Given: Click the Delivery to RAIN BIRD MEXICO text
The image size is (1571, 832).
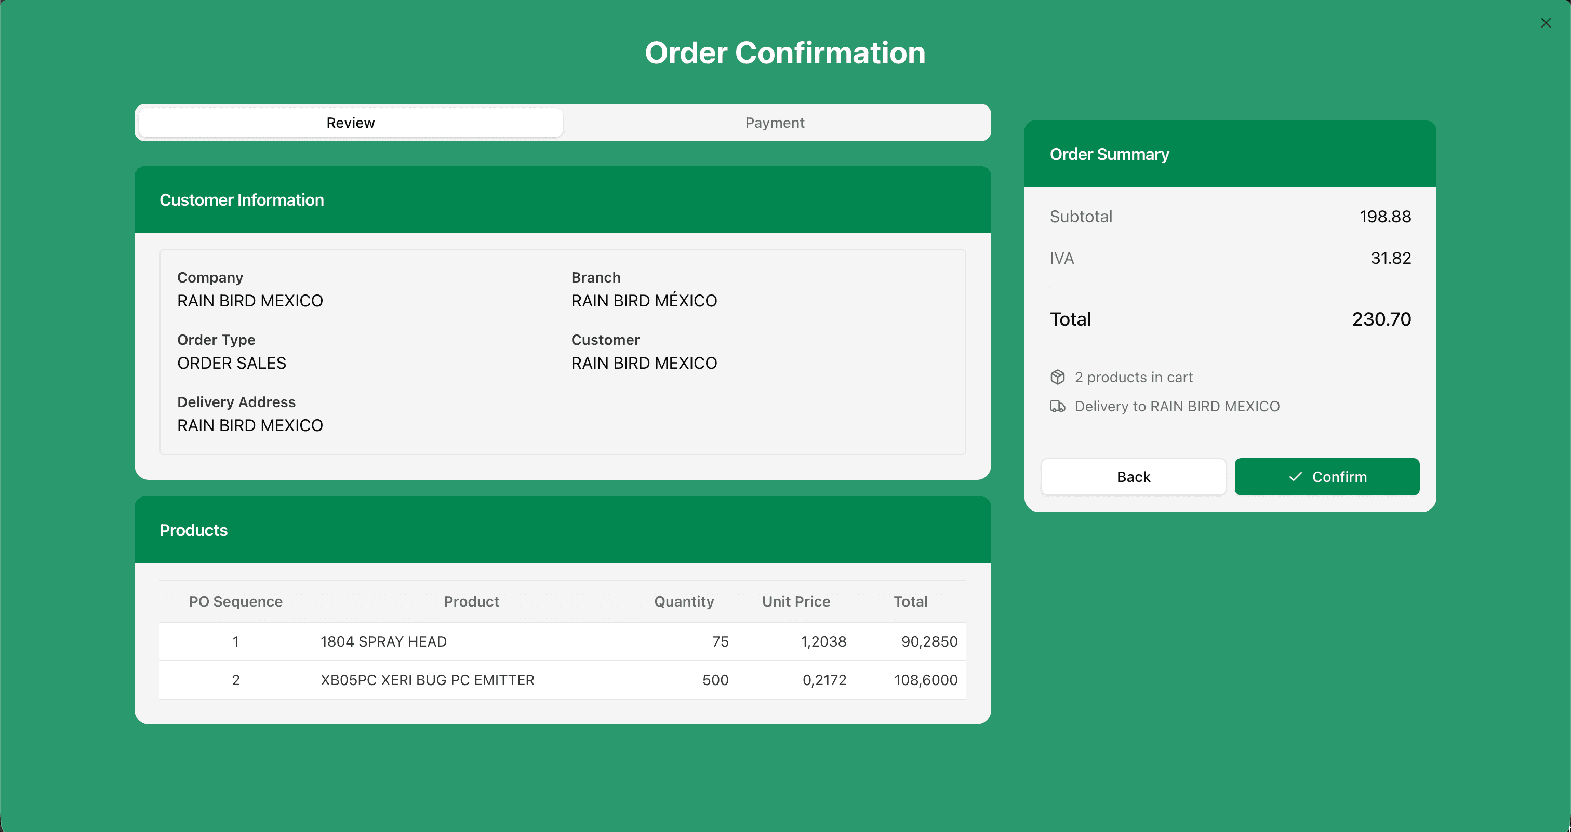Looking at the screenshot, I should (1177, 407).
